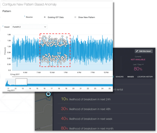Click the 80% utilization value
Image resolution: width=157 pixels, height=133 pixels.
[138, 69]
